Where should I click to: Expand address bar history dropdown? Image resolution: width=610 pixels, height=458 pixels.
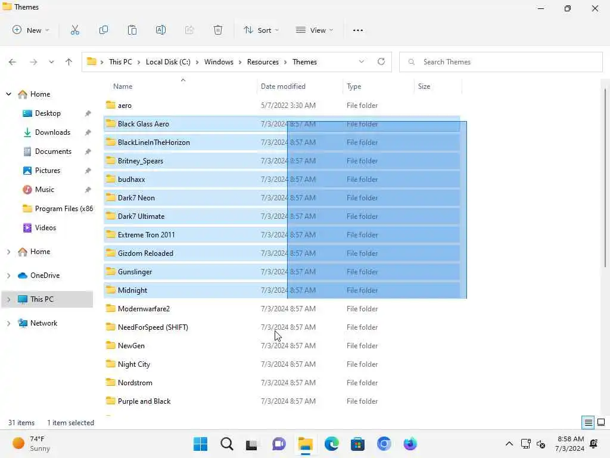coord(362,61)
